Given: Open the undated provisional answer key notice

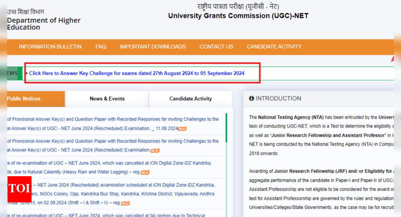Looking at the screenshot, I should tap(113, 146).
